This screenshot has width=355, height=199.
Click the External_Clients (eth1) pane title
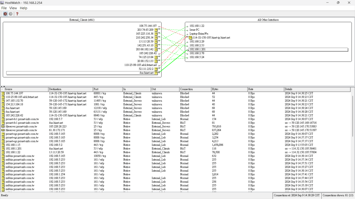pos(82,20)
